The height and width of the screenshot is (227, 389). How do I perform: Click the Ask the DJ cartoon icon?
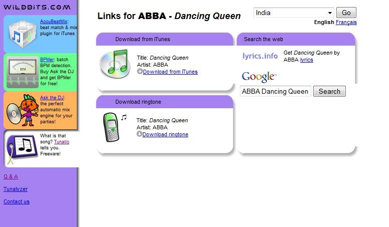click(22, 110)
